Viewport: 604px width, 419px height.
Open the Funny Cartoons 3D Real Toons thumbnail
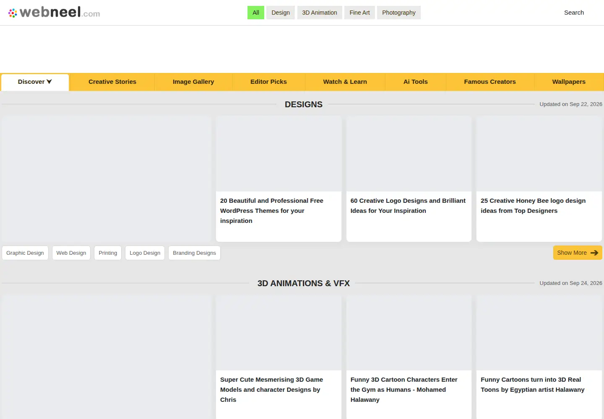(x=539, y=333)
